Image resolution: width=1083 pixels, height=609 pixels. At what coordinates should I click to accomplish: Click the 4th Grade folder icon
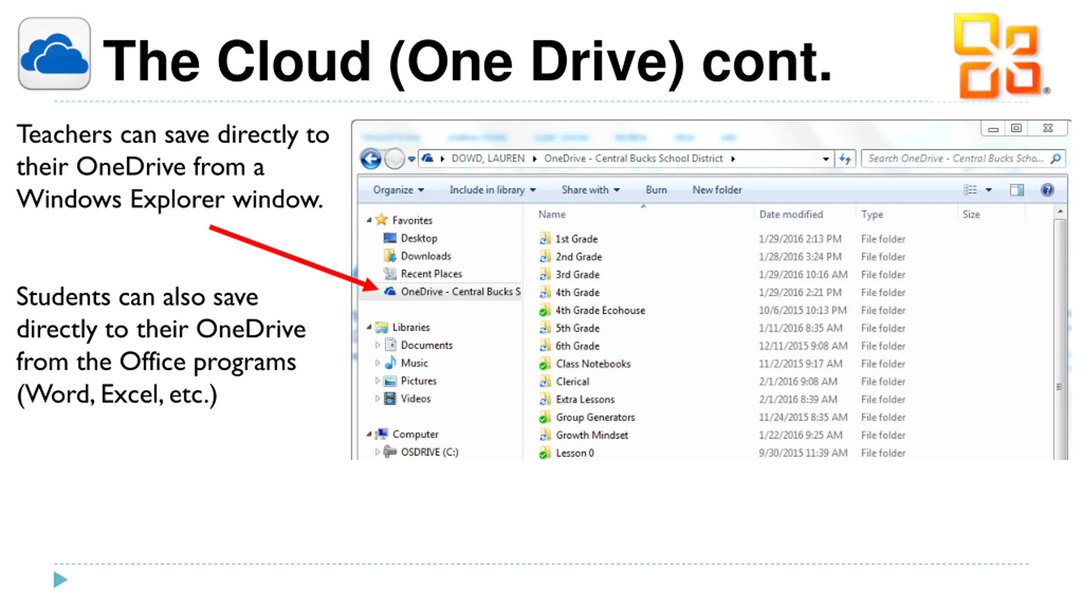(545, 292)
